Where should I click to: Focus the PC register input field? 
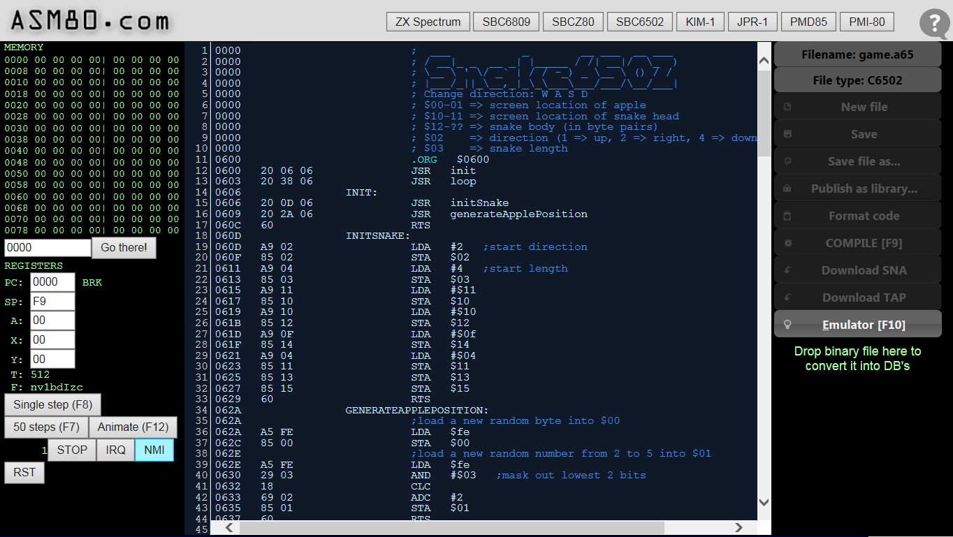pos(52,282)
